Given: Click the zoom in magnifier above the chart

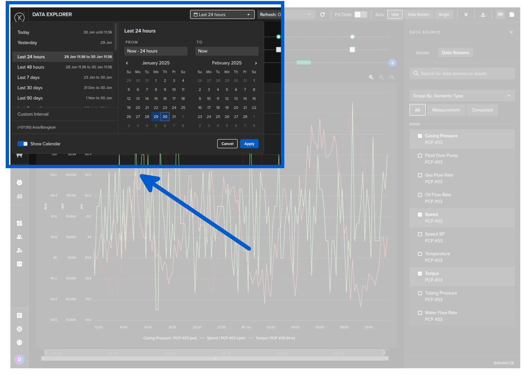Looking at the screenshot, I should pyautogui.click(x=371, y=77).
